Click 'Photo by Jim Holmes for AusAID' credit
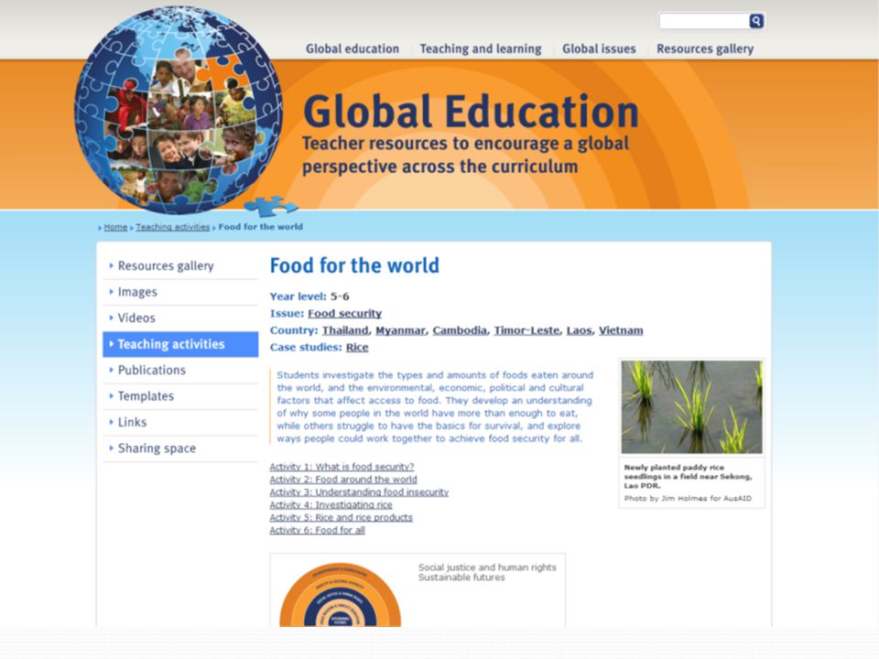 click(x=688, y=498)
